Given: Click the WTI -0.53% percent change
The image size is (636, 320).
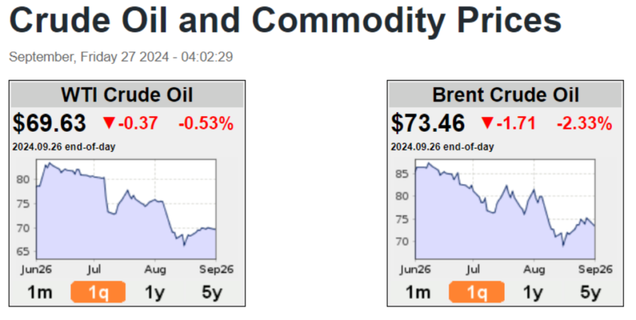Looking at the screenshot, I should [206, 123].
